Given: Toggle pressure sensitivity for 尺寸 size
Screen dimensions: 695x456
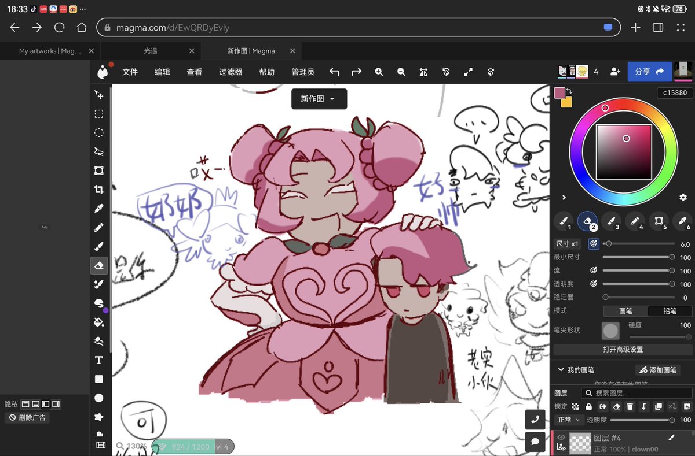Looking at the screenshot, I should pyautogui.click(x=593, y=244).
